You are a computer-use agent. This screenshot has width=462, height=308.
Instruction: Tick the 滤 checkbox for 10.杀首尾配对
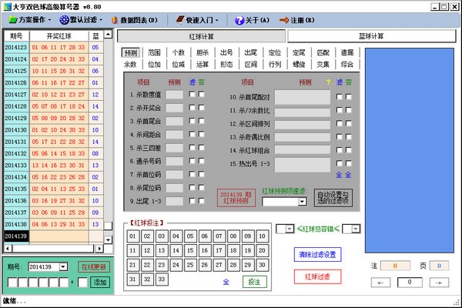point(339,97)
